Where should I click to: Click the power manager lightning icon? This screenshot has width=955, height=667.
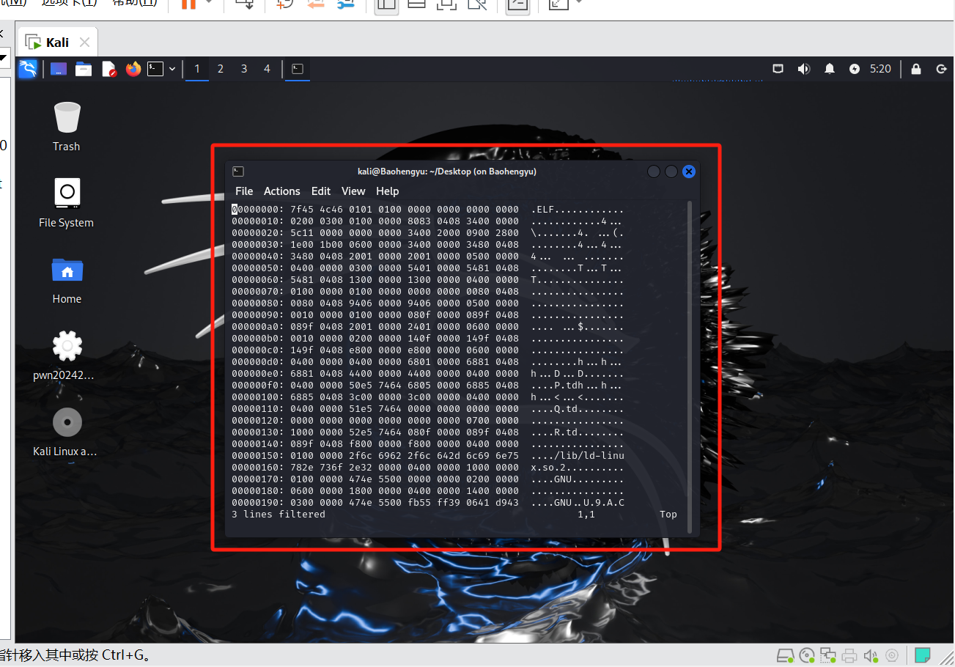[854, 69]
